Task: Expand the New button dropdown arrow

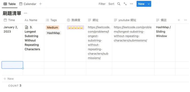Action: [x=149, y=4]
